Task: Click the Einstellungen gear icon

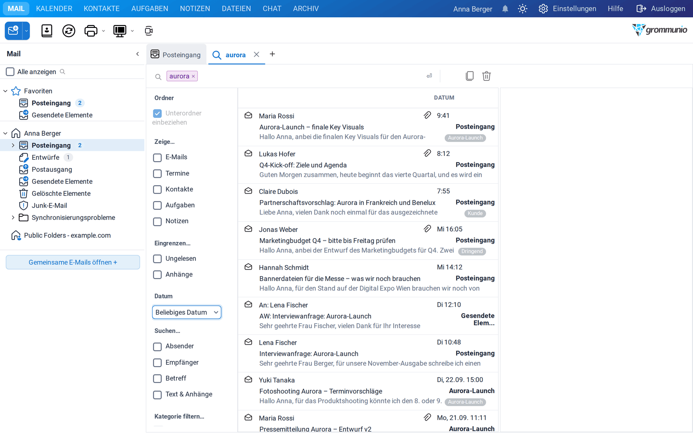Action: point(543,9)
